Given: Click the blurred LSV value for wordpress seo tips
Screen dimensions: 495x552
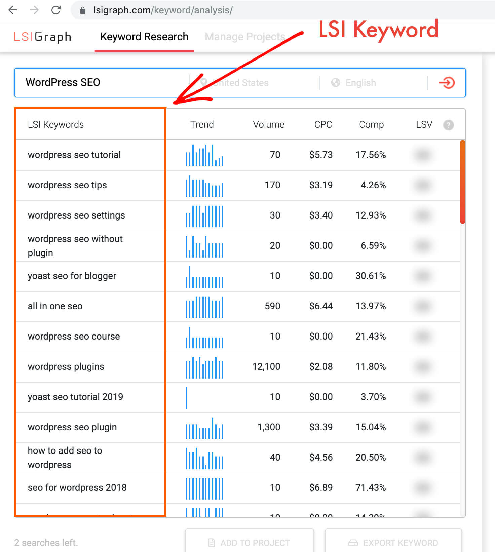Looking at the screenshot, I should (x=423, y=185).
